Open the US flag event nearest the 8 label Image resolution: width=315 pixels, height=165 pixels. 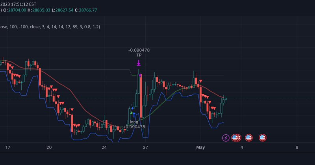click(263, 138)
